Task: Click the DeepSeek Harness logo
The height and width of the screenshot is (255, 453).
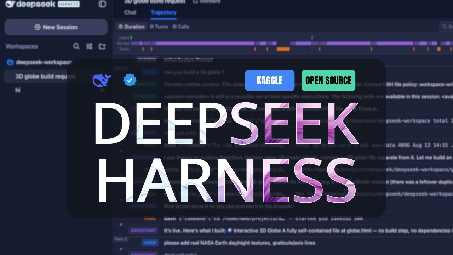Action: click(42, 4)
